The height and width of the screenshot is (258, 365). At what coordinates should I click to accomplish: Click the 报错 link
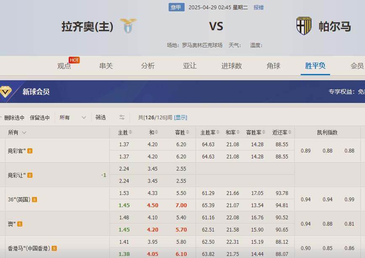(x=258, y=7)
